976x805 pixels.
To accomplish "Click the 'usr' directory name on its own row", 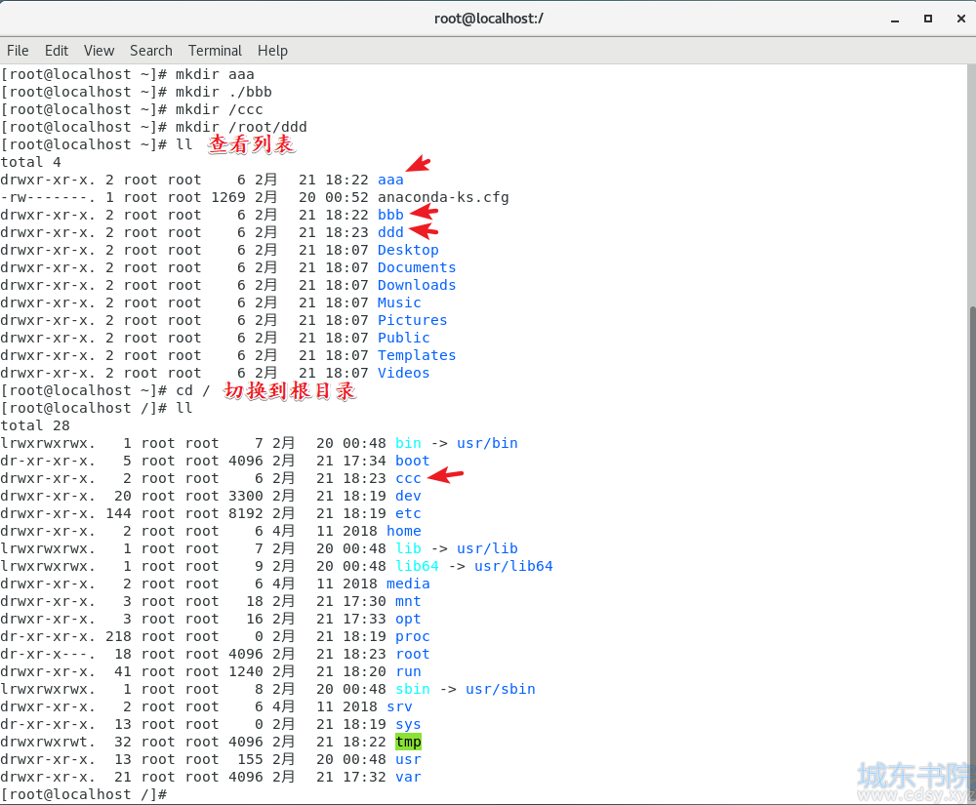I will click(x=408, y=759).
